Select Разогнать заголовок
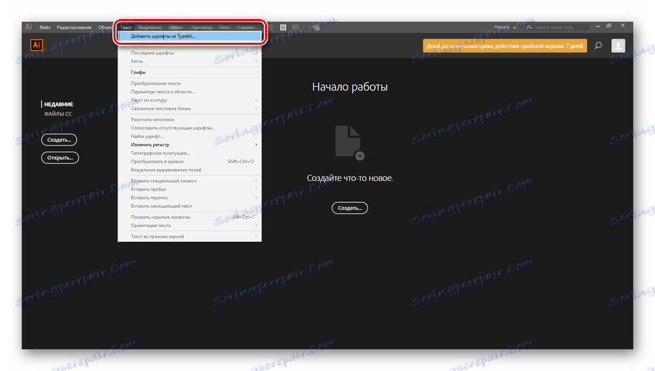The image size is (655, 371). 190,119
